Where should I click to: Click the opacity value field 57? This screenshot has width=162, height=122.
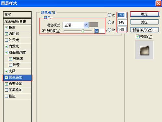[99, 31]
